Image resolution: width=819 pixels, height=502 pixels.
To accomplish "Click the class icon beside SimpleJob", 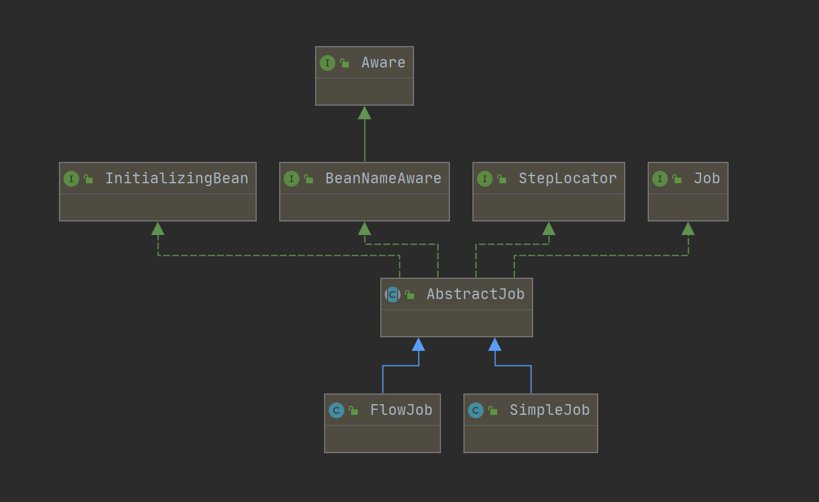I will [476, 410].
